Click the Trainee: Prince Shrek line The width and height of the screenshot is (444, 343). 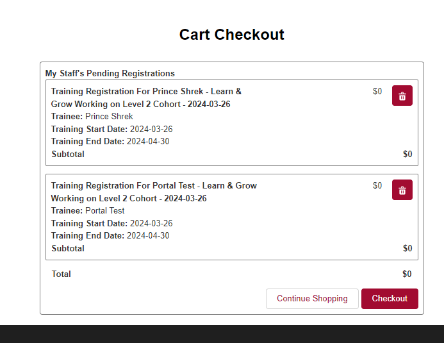[92, 117]
